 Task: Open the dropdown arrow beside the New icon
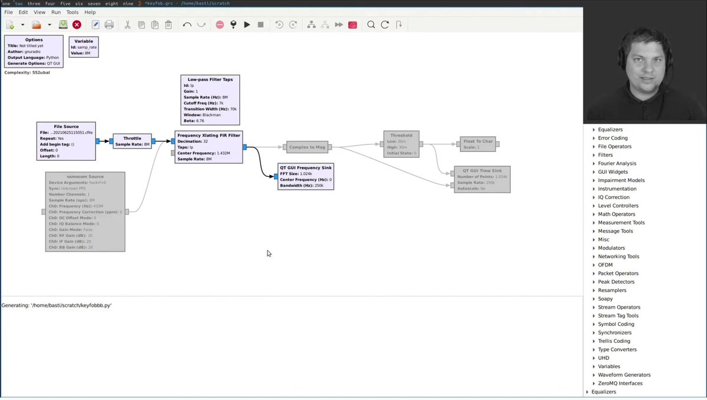(22, 25)
